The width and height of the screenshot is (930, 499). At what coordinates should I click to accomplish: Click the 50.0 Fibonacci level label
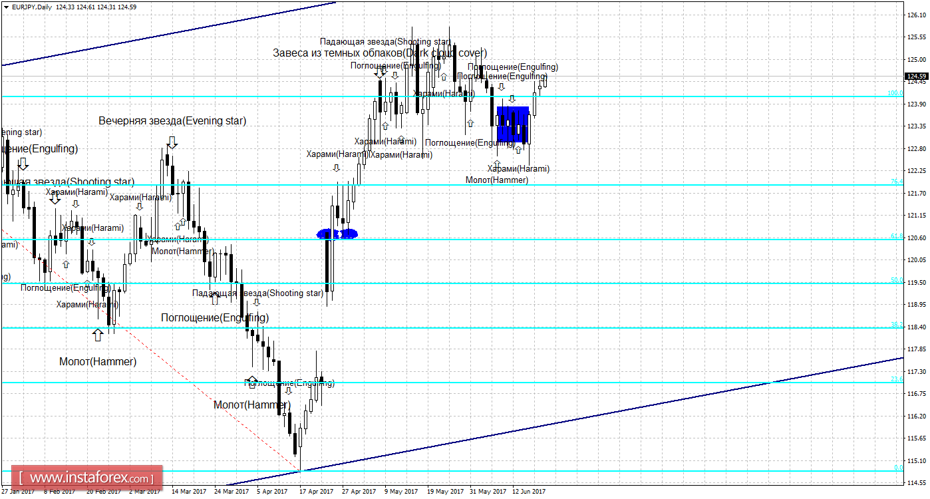(x=897, y=280)
